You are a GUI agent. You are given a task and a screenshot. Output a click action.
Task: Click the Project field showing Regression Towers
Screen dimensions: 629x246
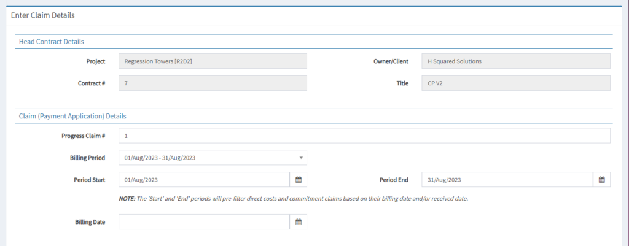click(x=213, y=61)
